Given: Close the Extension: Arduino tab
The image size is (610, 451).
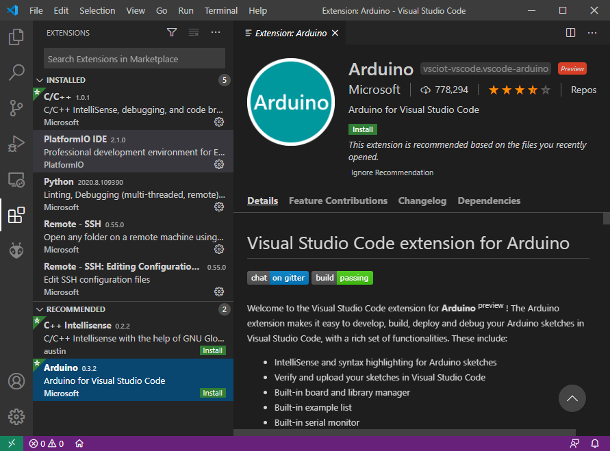Looking at the screenshot, I should tap(334, 33).
